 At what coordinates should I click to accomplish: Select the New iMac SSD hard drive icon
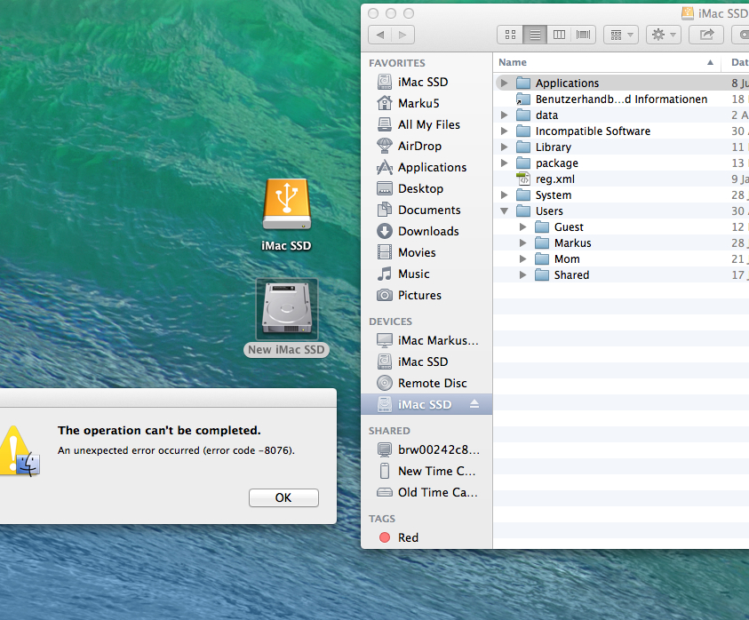click(287, 309)
